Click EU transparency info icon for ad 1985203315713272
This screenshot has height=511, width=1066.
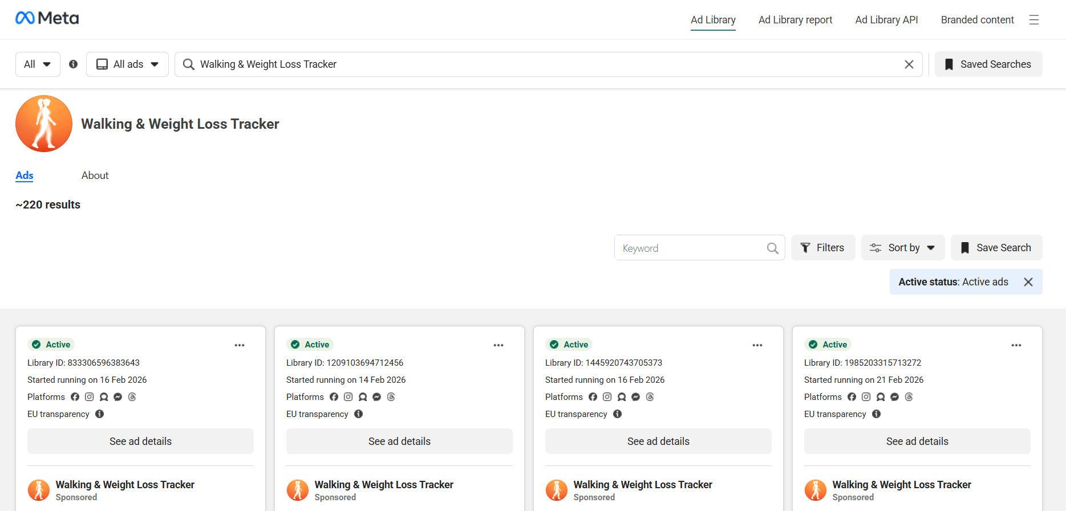pyautogui.click(x=877, y=414)
